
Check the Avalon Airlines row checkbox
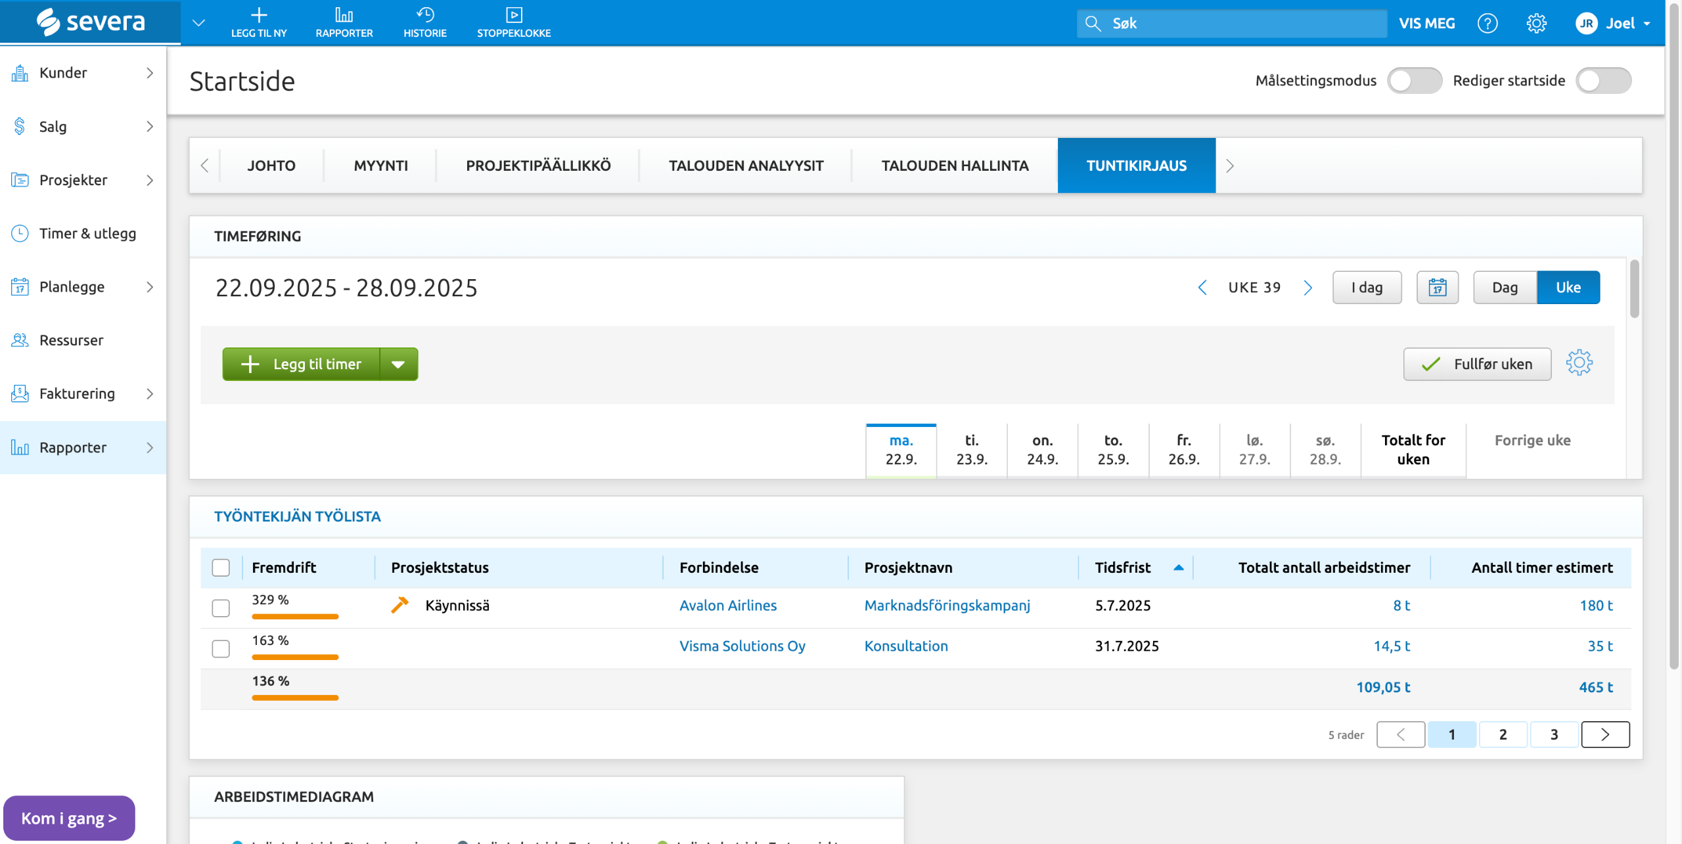(x=221, y=608)
